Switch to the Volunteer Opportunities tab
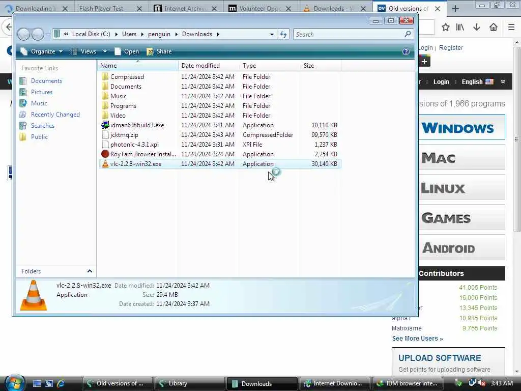521x391 pixels. pyautogui.click(x=260, y=8)
